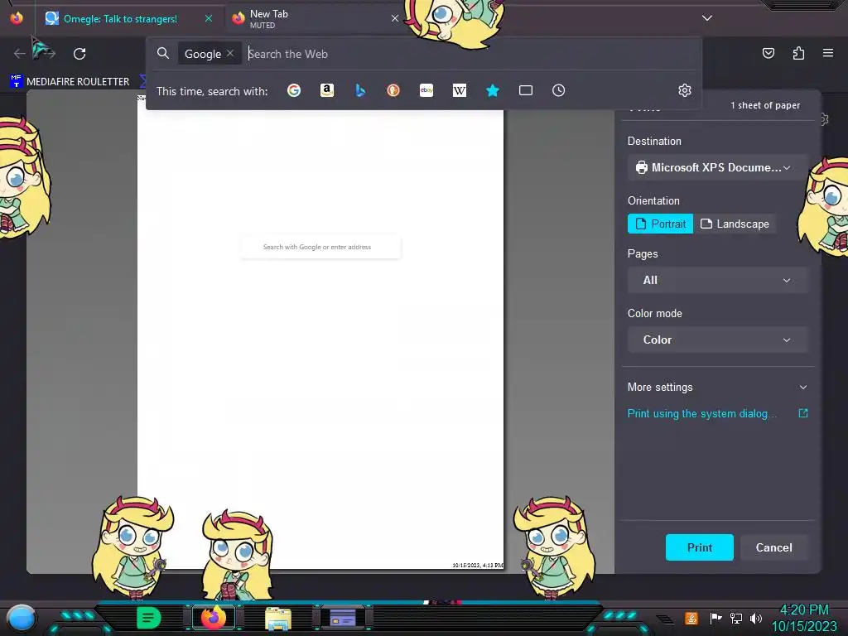Search bookmarks using the star icon

[x=492, y=90]
